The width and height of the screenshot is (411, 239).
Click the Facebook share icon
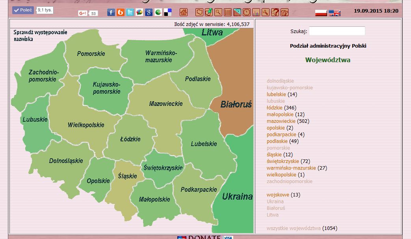pos(111,13)
